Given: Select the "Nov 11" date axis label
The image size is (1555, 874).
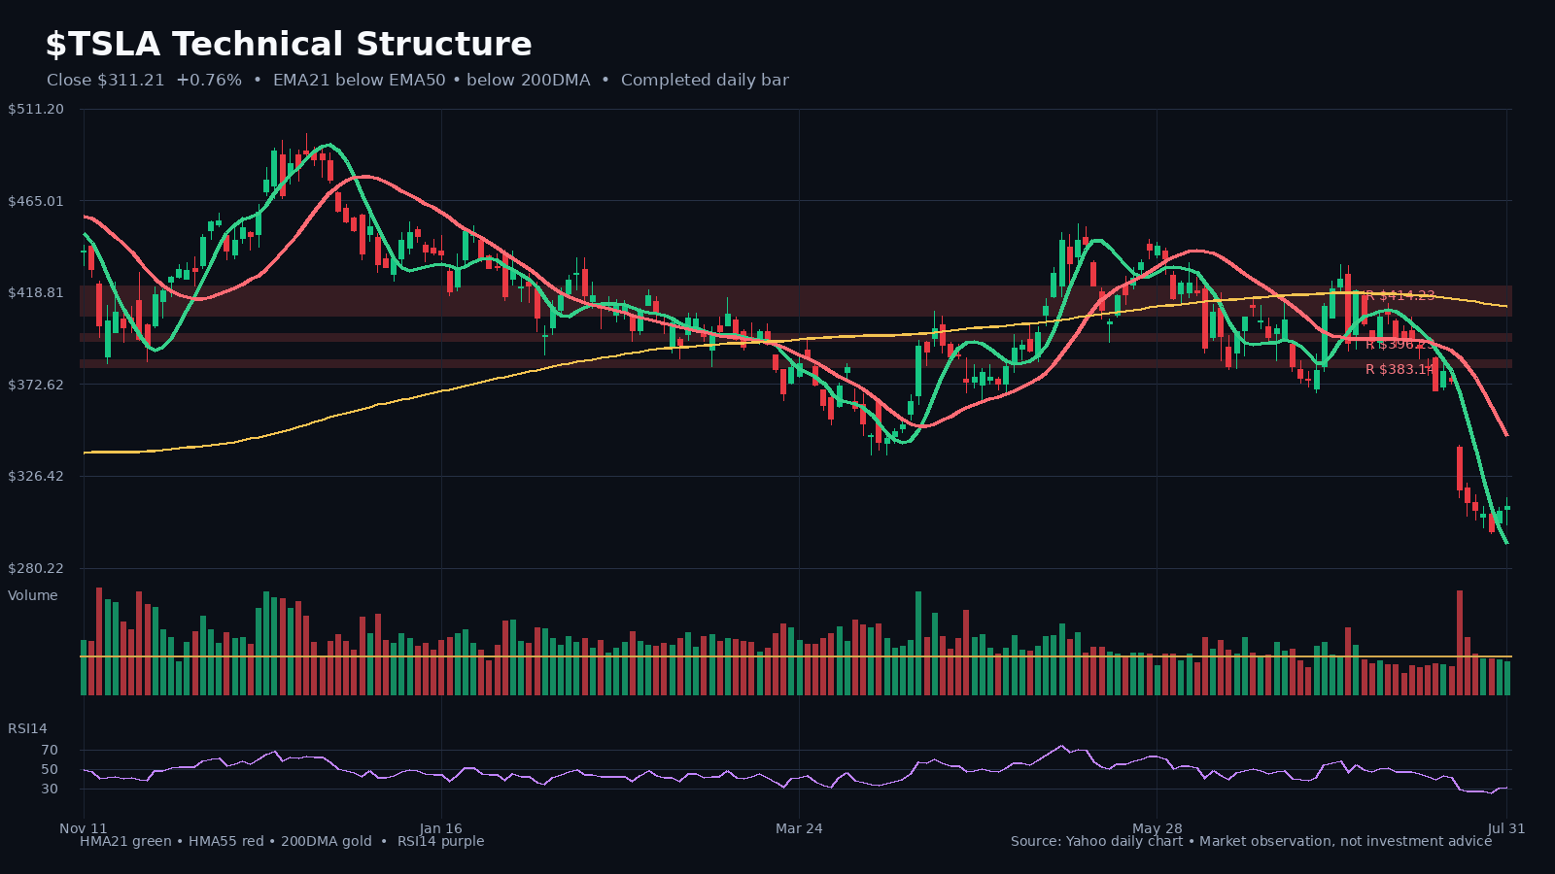Looking at the screenshot, I should click(84, 828).
